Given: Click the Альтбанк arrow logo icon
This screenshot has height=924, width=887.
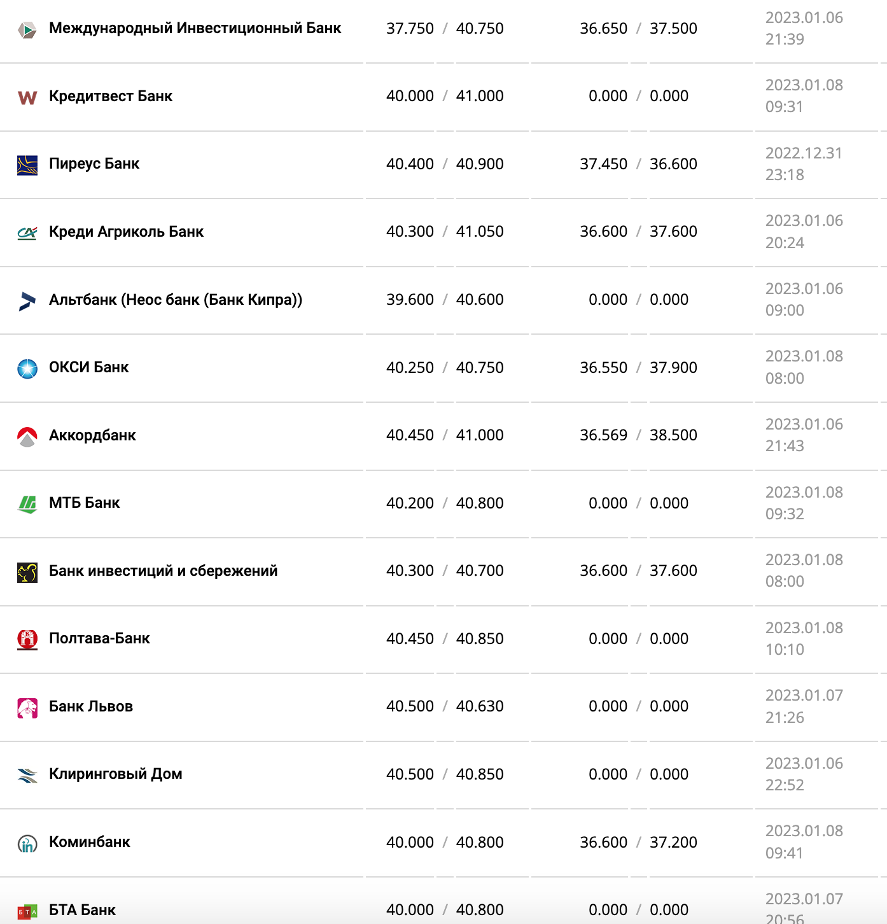Looking at the screenshot, I should [27, 301].
